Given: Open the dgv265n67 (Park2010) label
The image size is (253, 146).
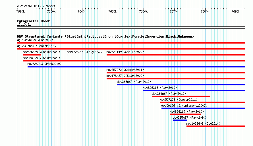Looking at the screenshot, I should pos(190,118).
